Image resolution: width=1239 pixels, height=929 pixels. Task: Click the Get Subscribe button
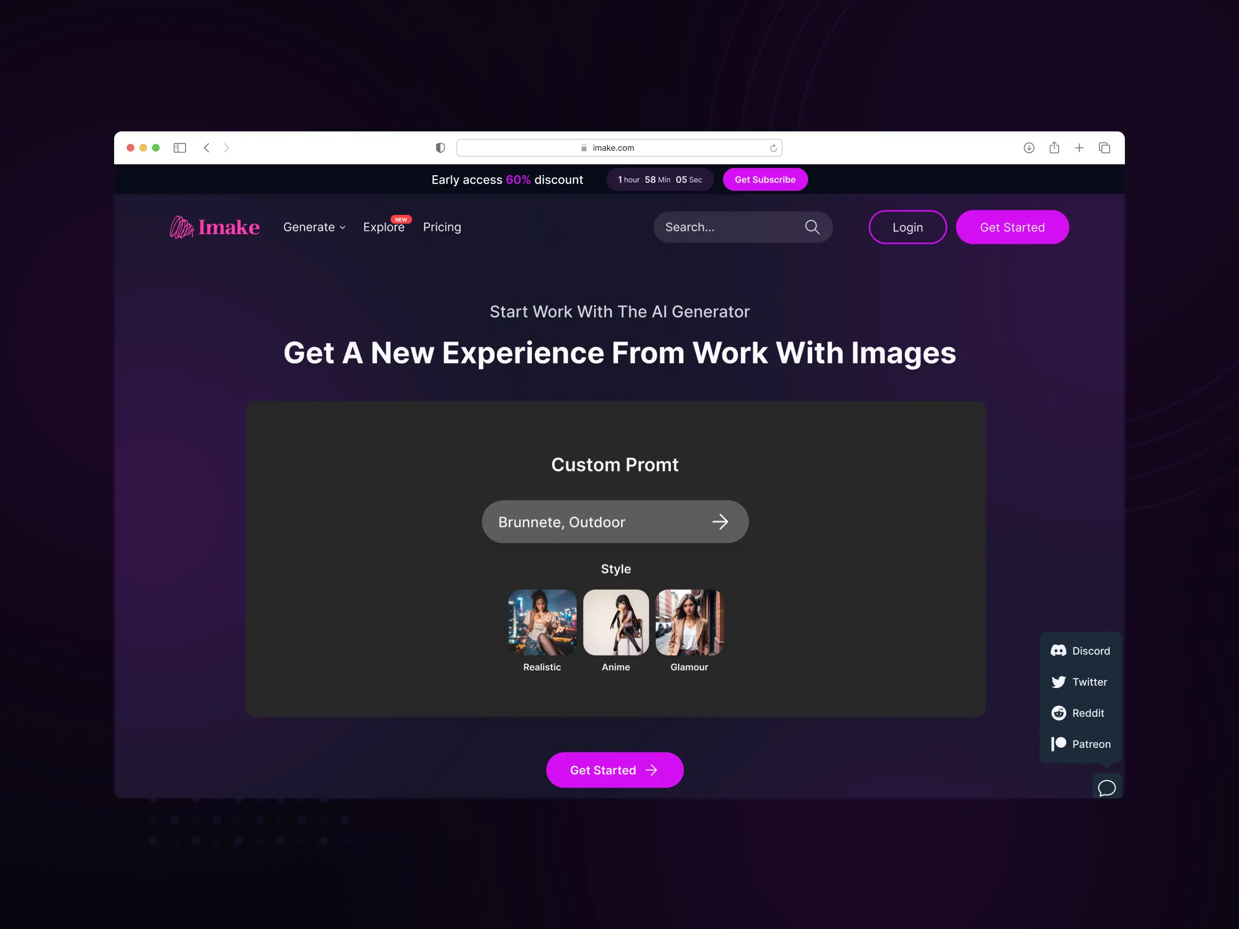click(765, 179)
